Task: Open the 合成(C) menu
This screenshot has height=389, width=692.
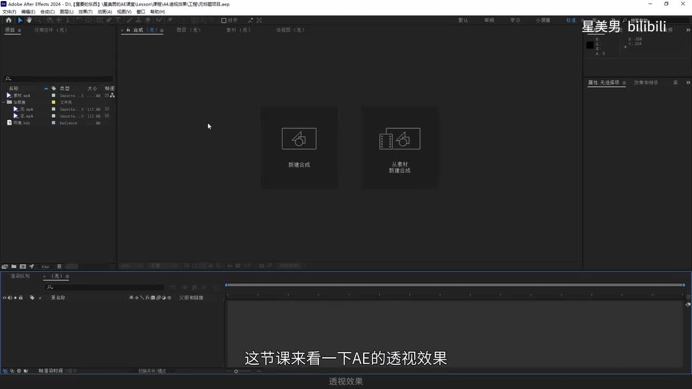Action: tap(48, 11)
